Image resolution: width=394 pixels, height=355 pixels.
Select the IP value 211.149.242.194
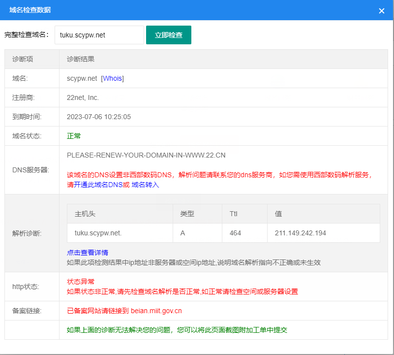tap(300, 233)
